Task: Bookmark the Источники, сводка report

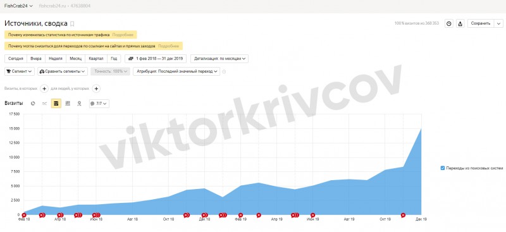Action: coord(72,23)
